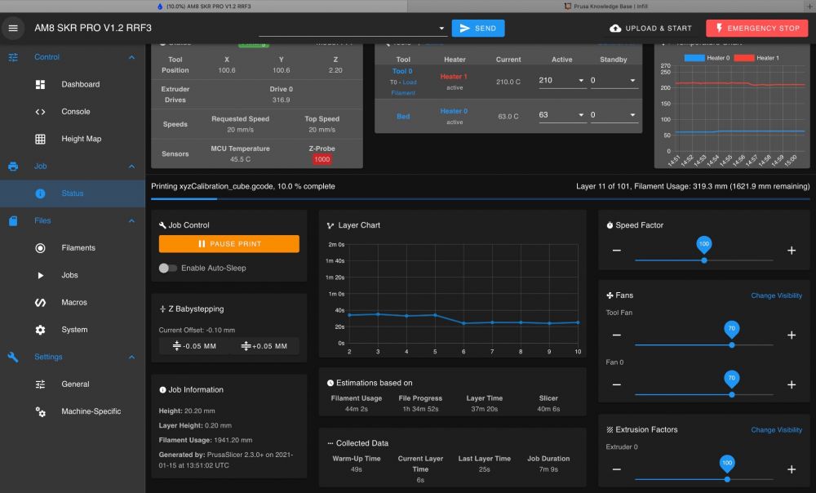This screenshot has height=493, width=816.
Task: Click the Tool Fan slider handle
Action: [x=732, y=344]
